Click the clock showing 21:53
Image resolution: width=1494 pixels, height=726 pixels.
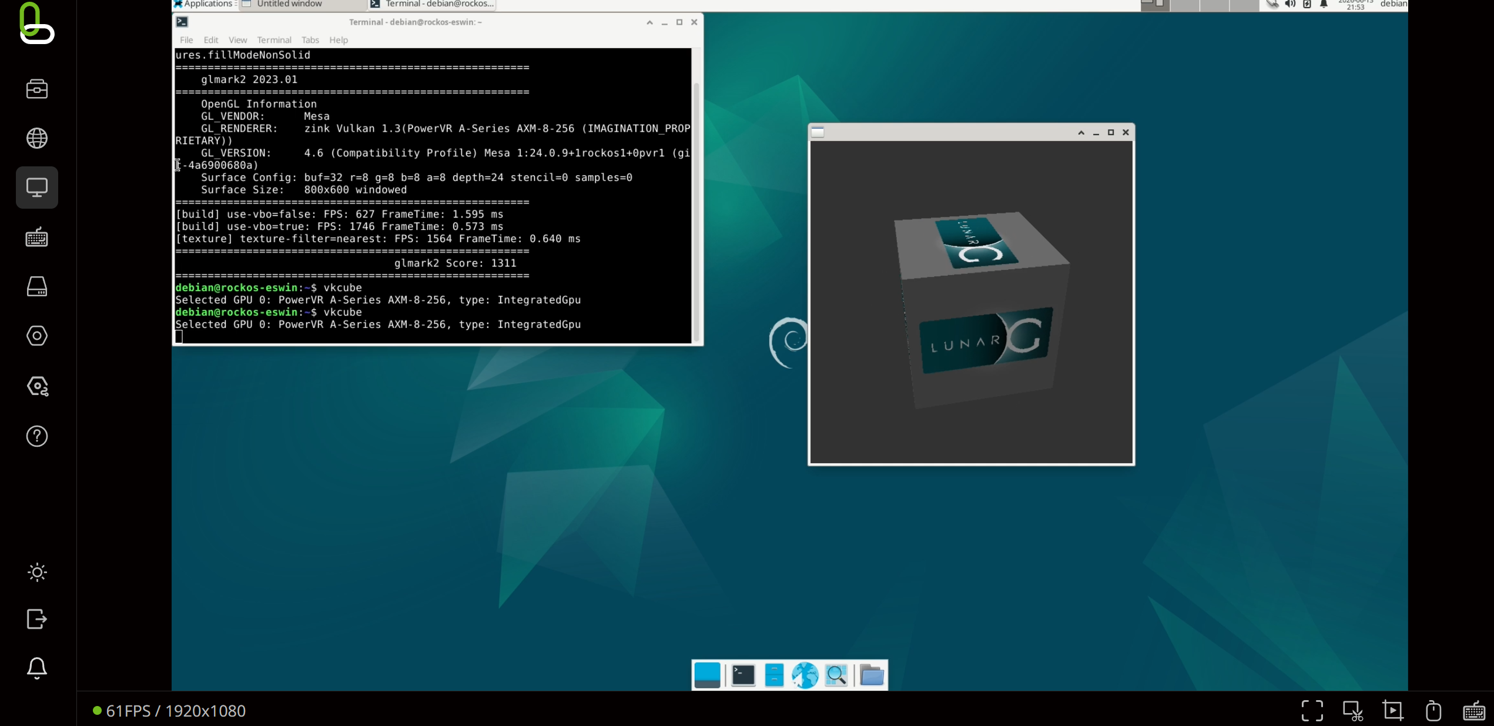pos(1355,5)
